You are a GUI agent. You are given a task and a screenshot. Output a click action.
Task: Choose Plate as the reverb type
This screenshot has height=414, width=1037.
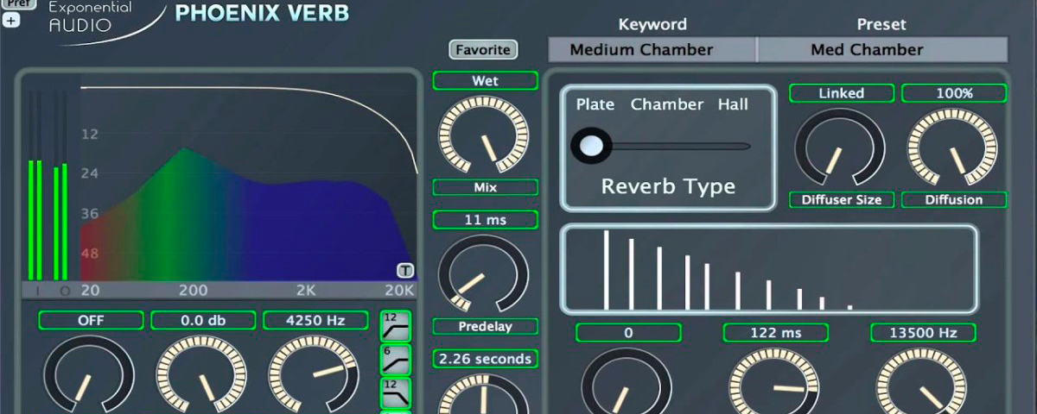[x=595, y=104]
